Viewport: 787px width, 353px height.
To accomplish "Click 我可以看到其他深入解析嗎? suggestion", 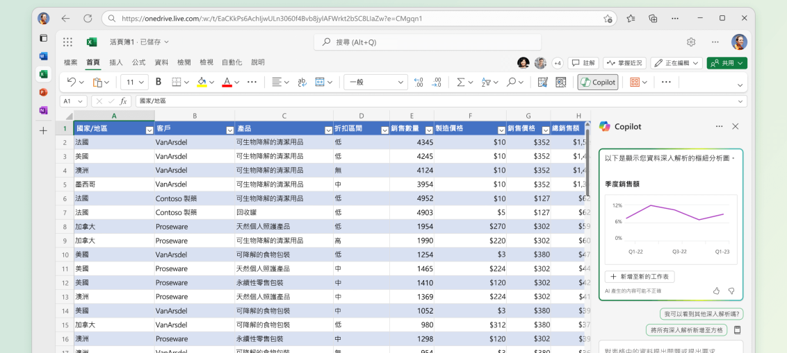I will (701, 314).
